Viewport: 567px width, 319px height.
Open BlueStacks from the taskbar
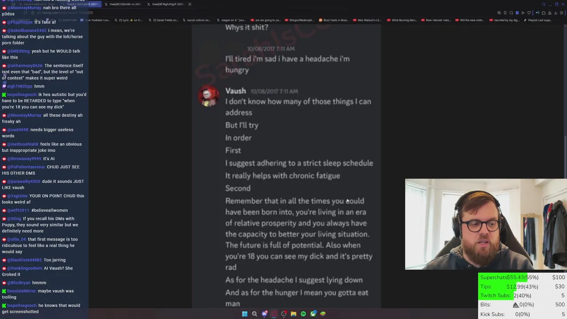[323, 314]
